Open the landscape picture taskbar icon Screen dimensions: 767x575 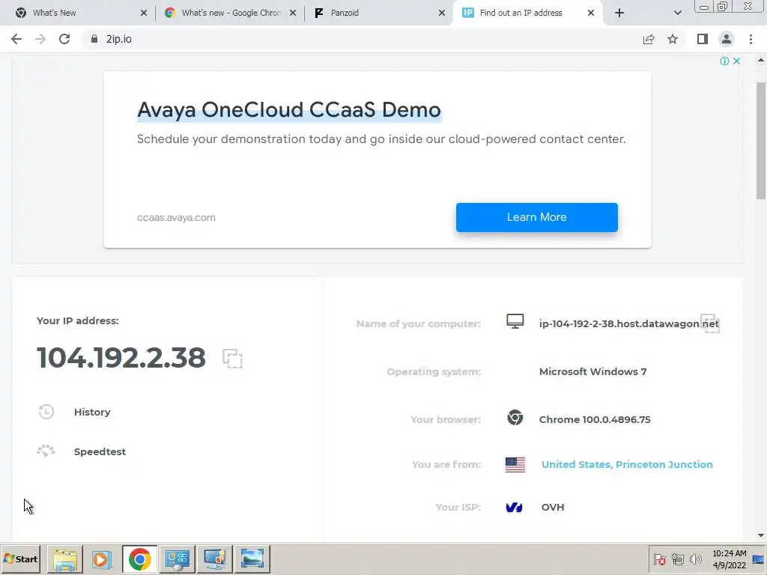pos(252,559)
